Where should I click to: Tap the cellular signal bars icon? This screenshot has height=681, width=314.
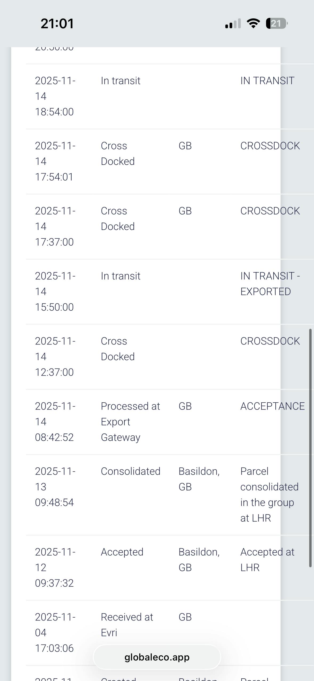coord(233,23)
